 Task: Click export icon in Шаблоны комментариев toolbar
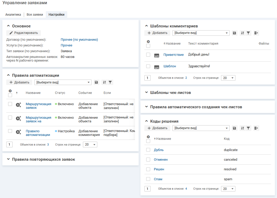coord(256,33)
